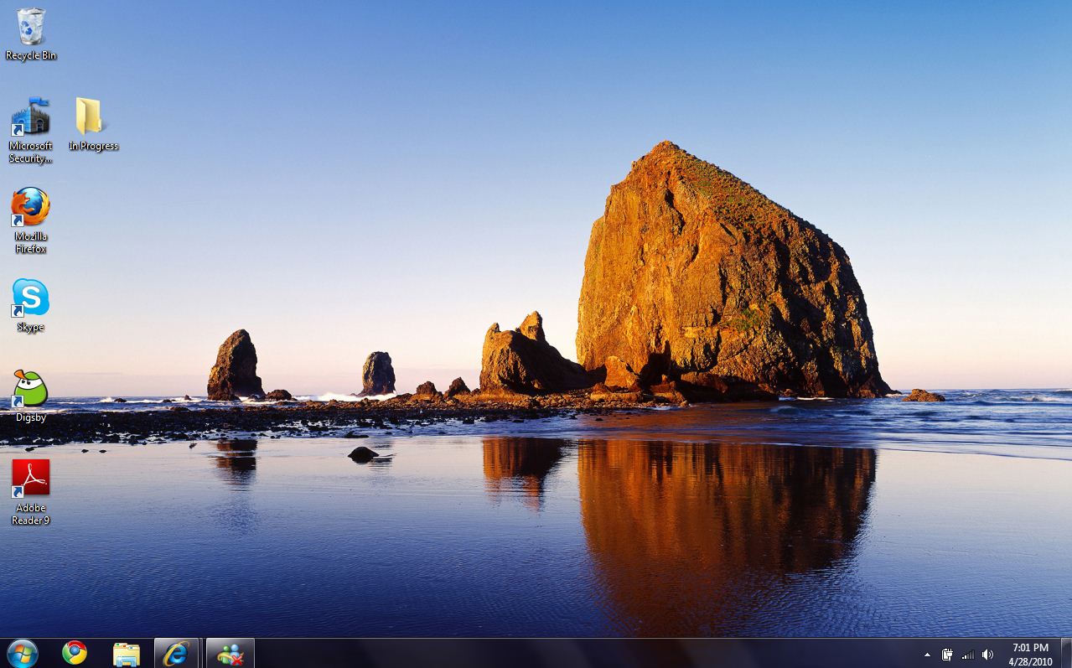Click the Windows Live Messenger taskbar button
This screenshot has height=668, width=1072.
pos(230,654)
